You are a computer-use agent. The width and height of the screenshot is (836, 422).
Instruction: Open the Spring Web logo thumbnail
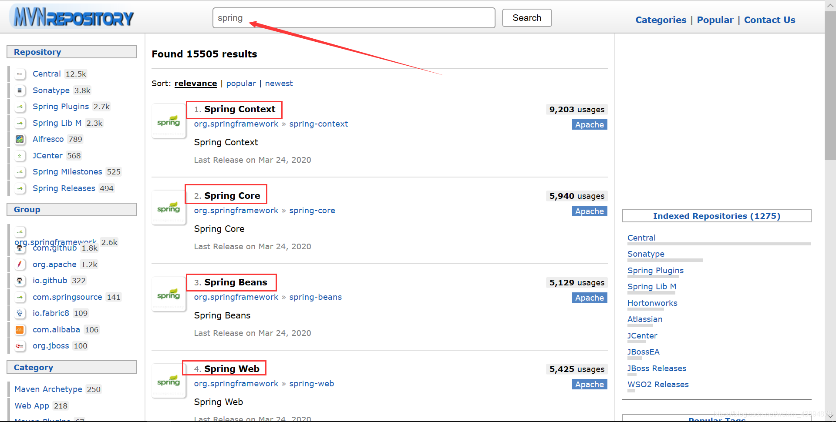point(169,381)
